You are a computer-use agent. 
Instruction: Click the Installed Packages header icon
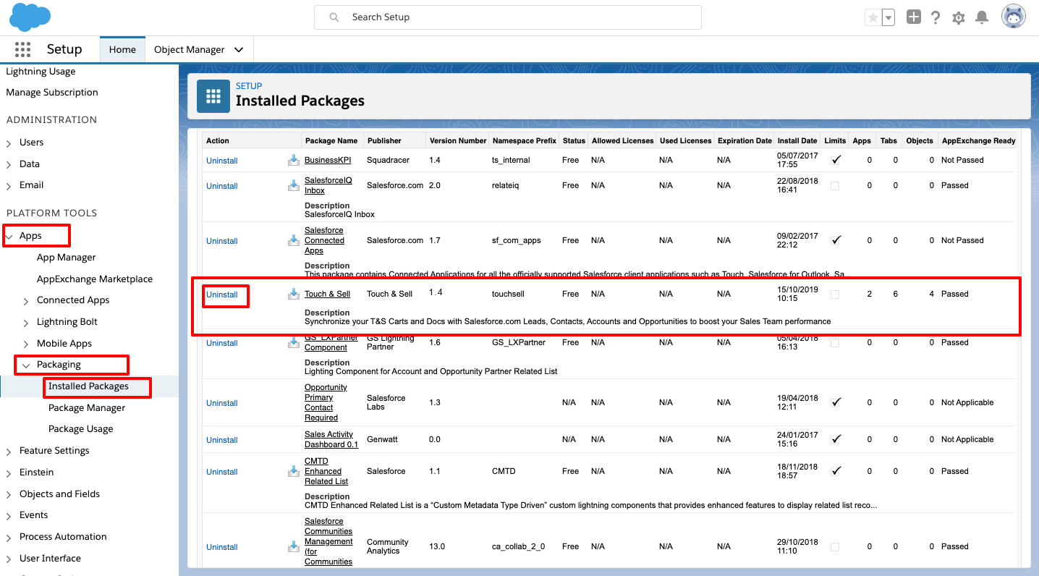(213, 96)
